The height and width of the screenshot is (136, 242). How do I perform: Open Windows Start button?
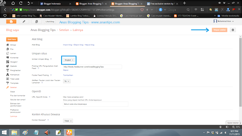click(x=4, y=133)
